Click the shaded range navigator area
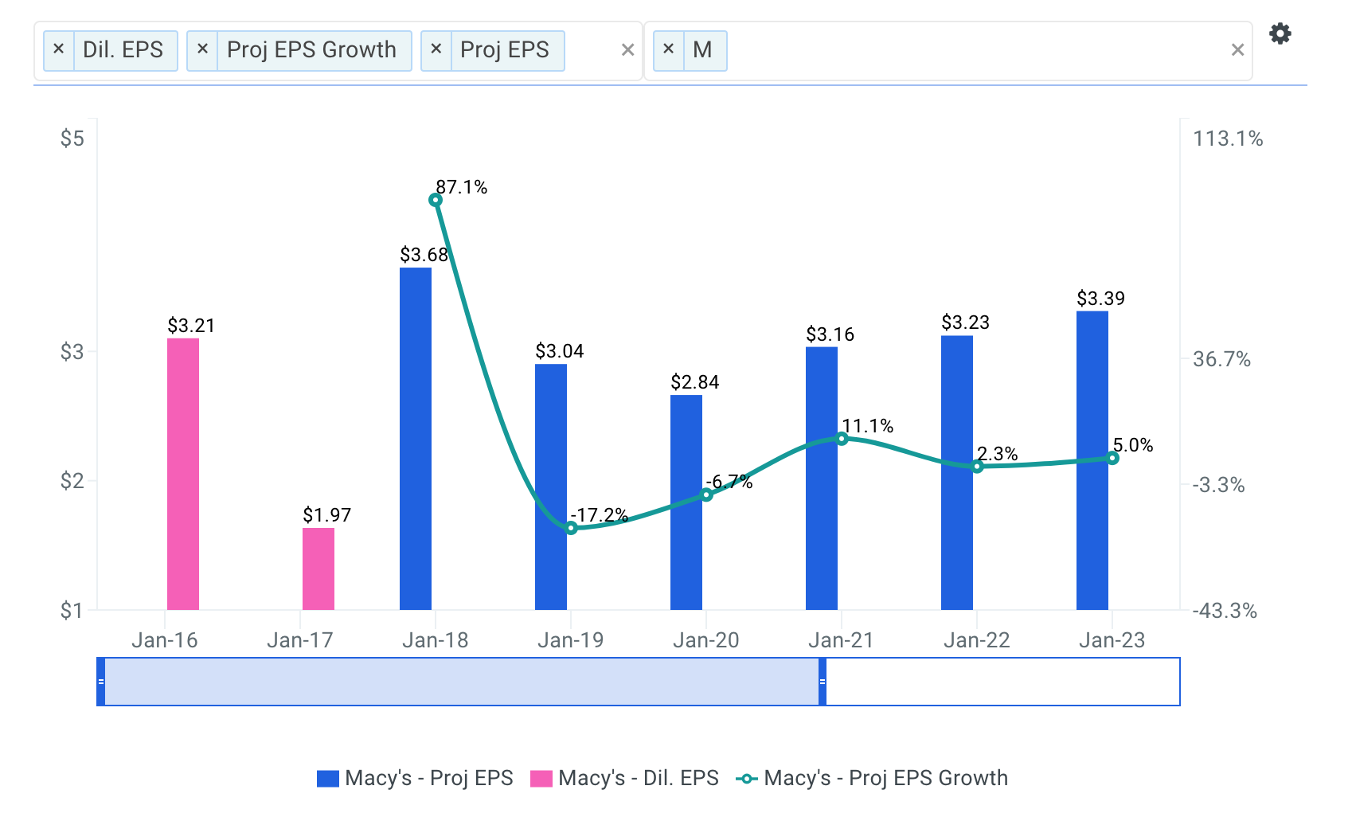1352x817 pixels. pos(462,682)
